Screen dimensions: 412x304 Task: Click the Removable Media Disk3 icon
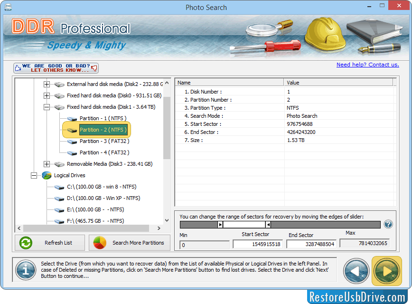point(59,164)
